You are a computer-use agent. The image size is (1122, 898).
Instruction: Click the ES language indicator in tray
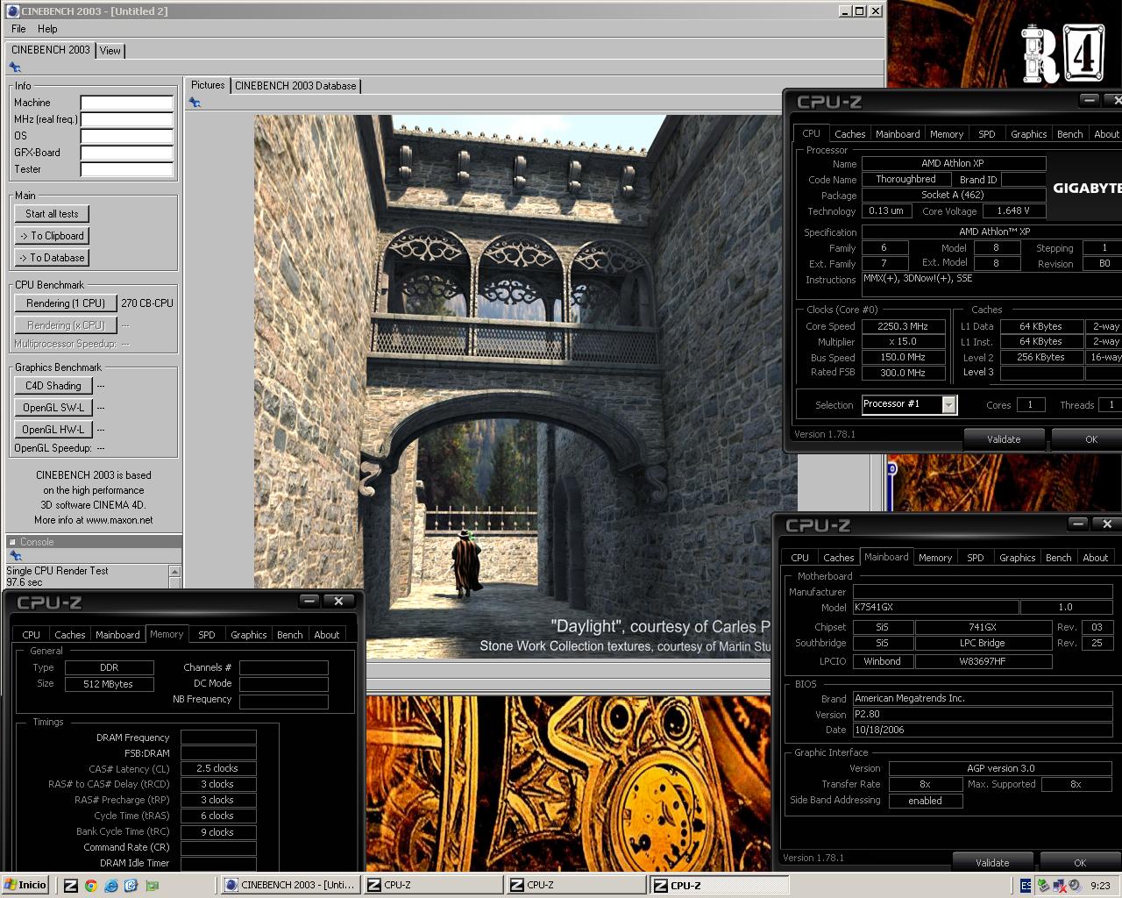pos(1026,886)
